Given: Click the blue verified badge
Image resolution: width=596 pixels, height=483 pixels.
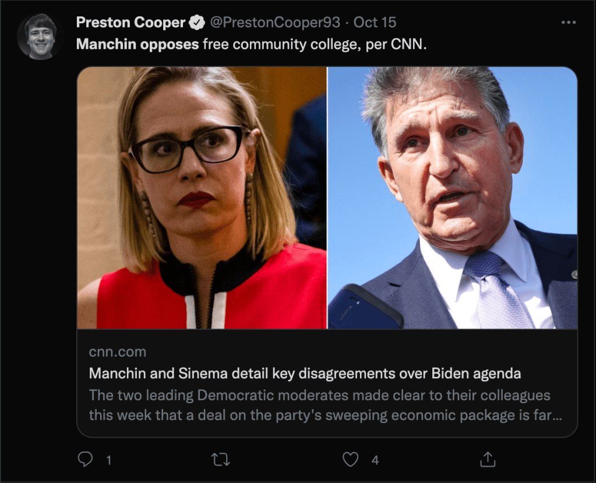Looking at the screenshot, I should [198, 23].
